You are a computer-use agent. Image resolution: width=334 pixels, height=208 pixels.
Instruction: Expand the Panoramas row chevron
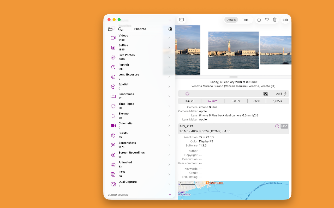coord(169,96)
